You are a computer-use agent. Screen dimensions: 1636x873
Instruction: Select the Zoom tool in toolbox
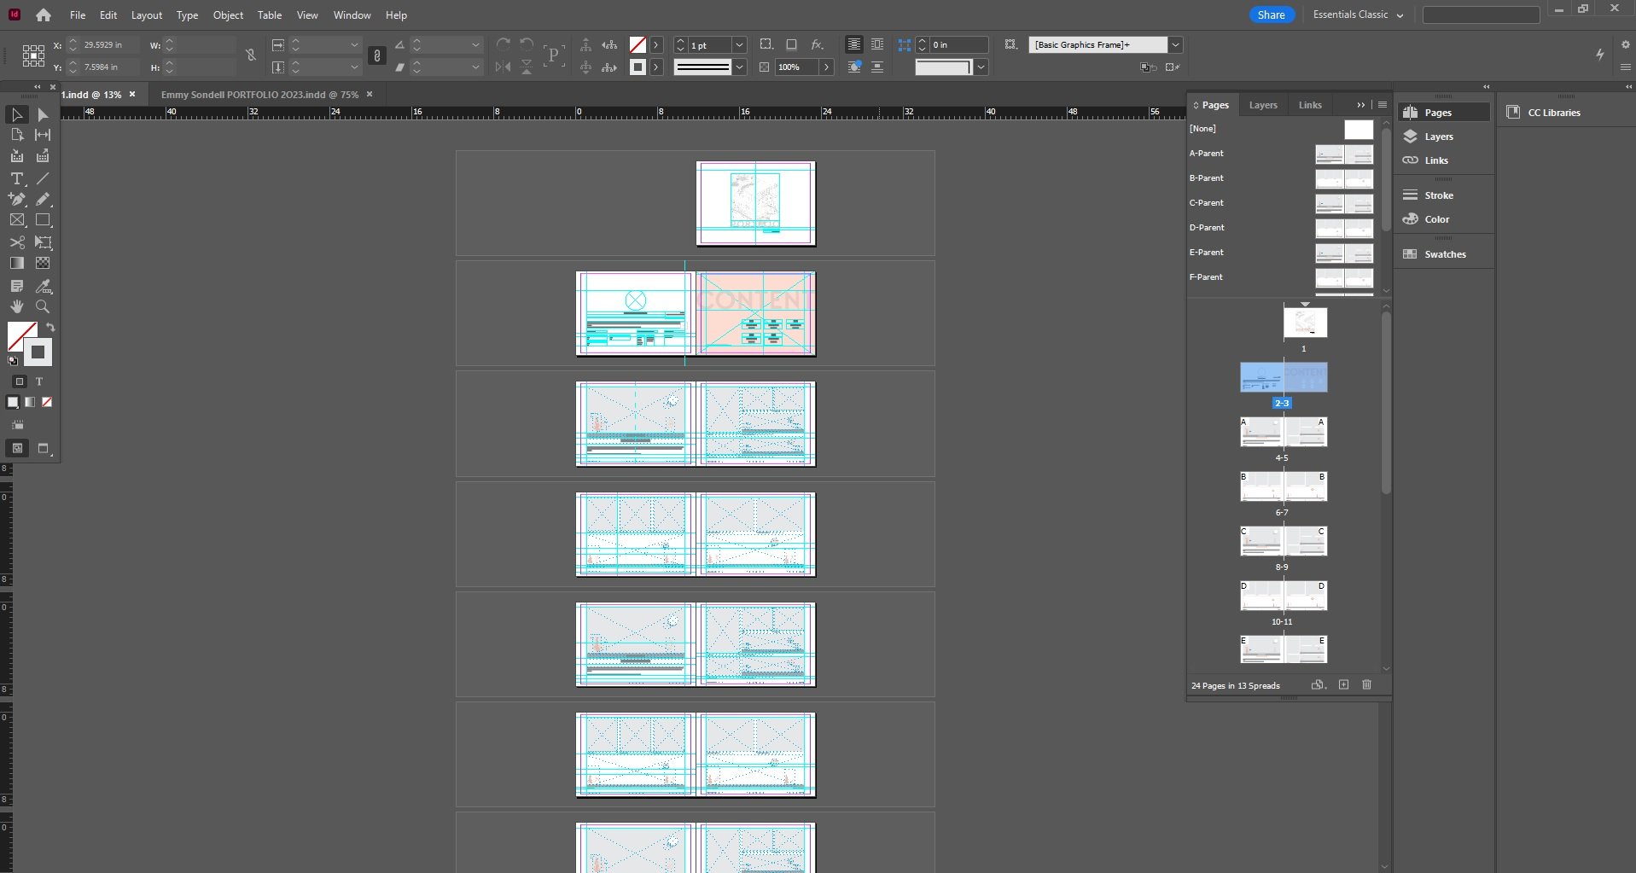tap(43, 306)
